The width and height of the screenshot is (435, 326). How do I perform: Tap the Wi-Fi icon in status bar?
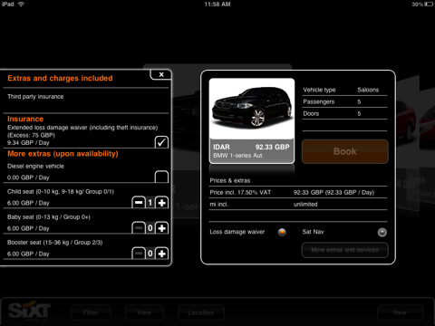pos(21,5)
